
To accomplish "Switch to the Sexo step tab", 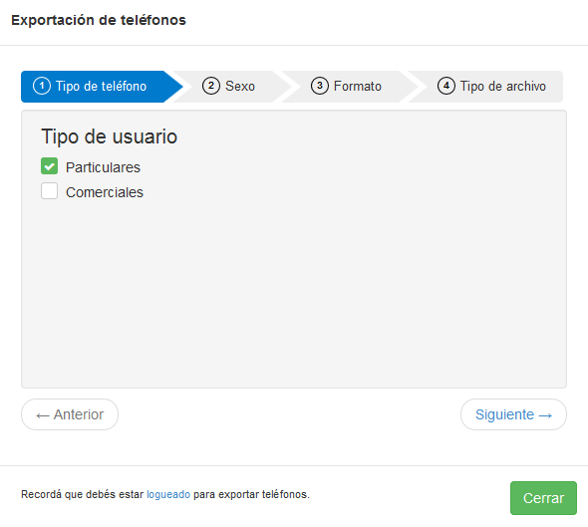I will (x=229, y=87).
